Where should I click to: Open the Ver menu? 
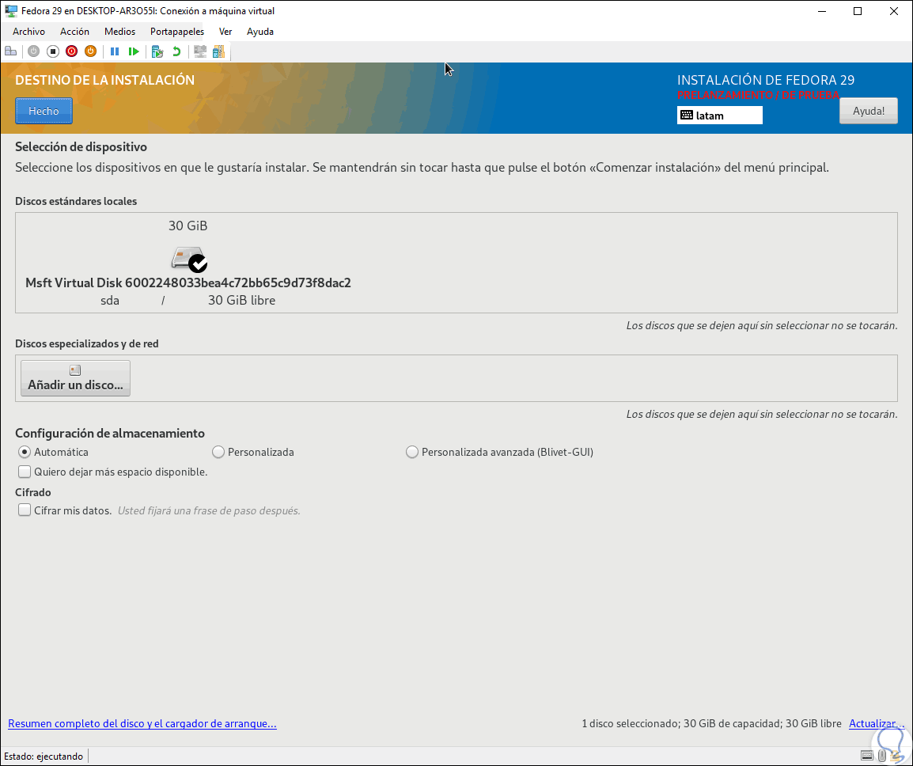point(225,32)
